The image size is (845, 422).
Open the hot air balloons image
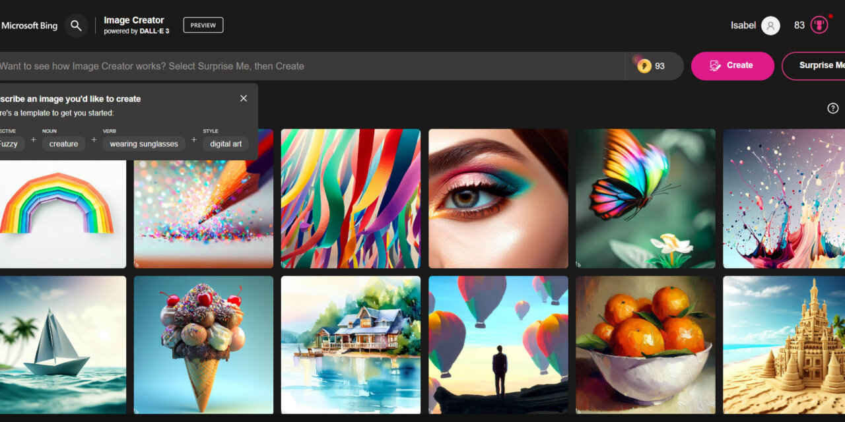(498, 345)
